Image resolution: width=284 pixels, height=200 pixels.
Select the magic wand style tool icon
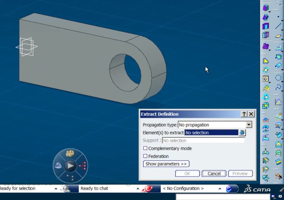tap(278, 176)
